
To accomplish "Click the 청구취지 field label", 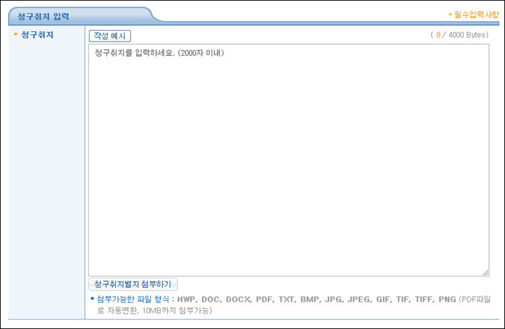I will click(37, 35).
